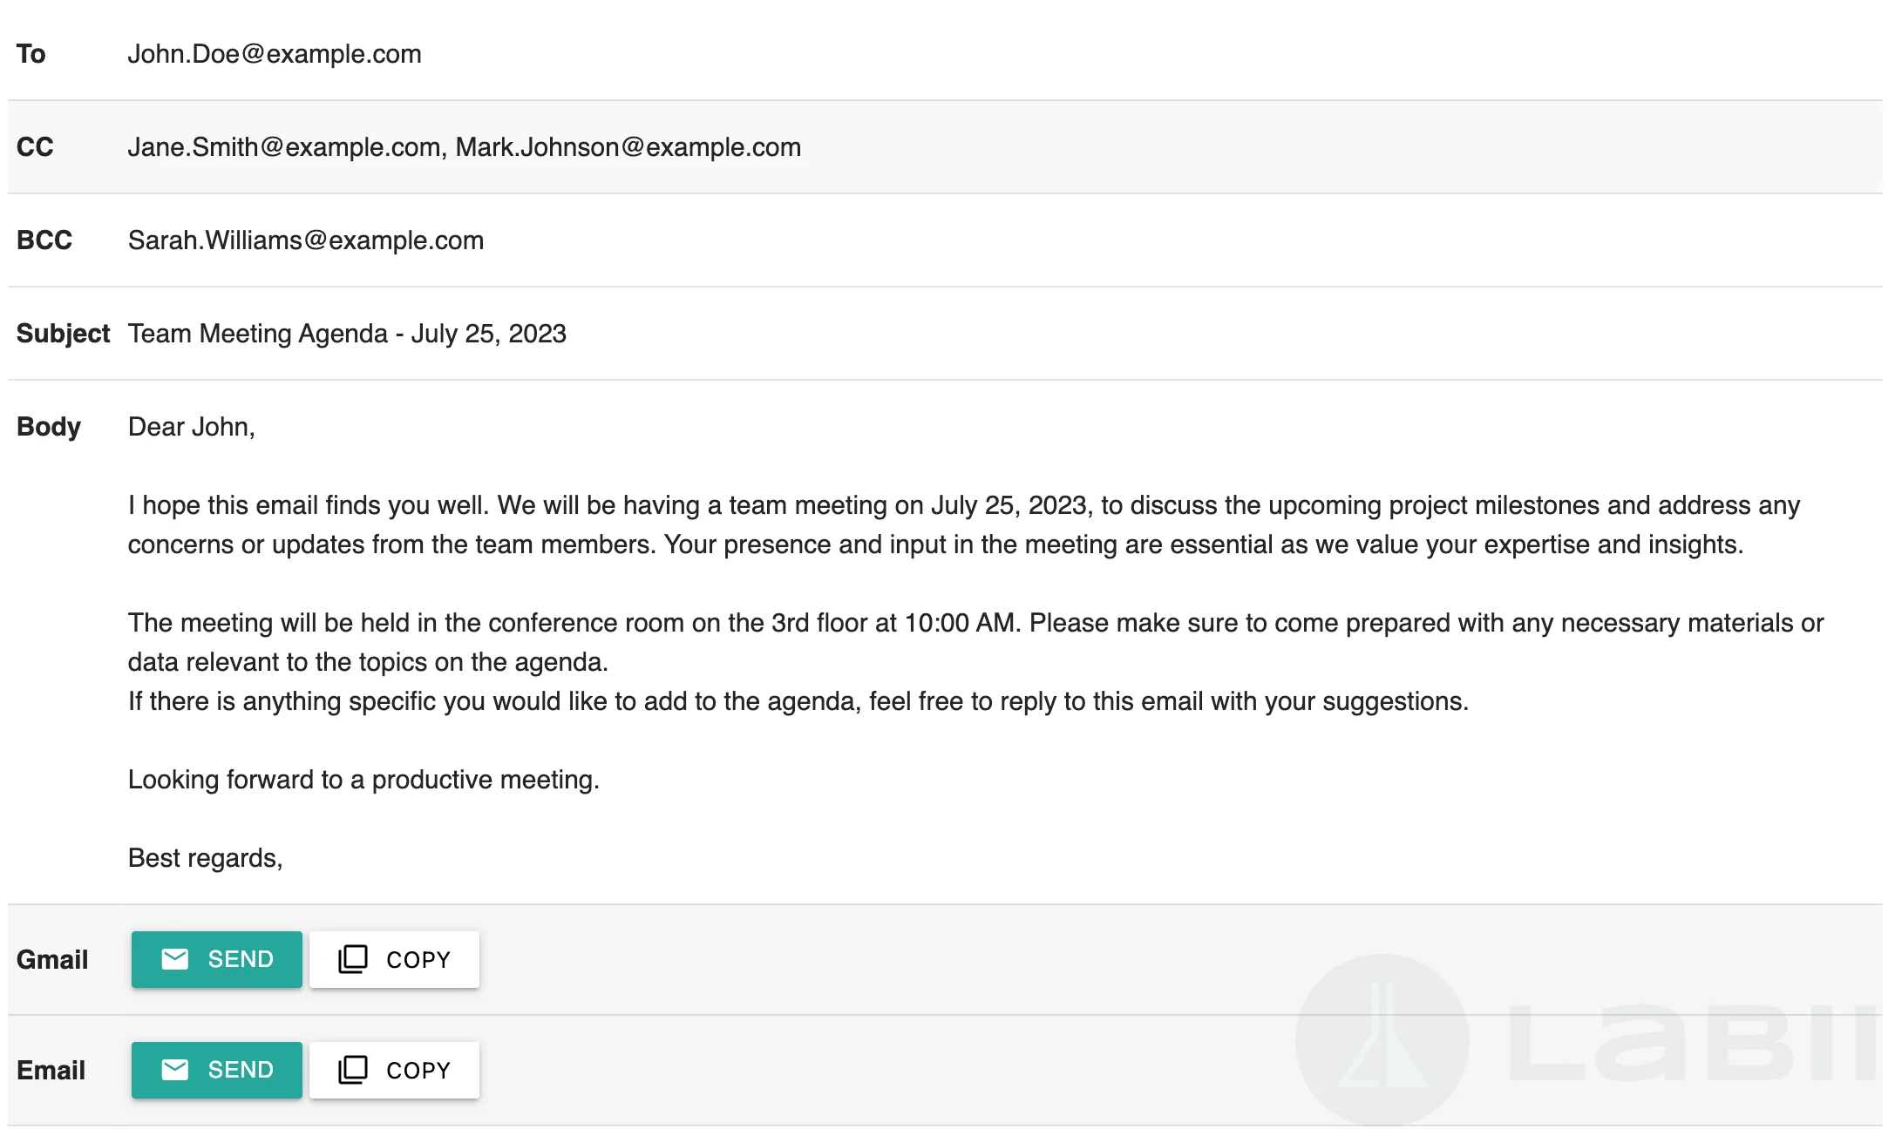The image size is (1895, 1136).
Task: Click the line starting 'If there is anything specific'
Action: (x=798, y=701)
